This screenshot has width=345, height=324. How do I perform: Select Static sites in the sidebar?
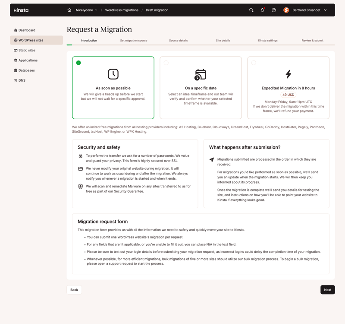click(25, 50)
